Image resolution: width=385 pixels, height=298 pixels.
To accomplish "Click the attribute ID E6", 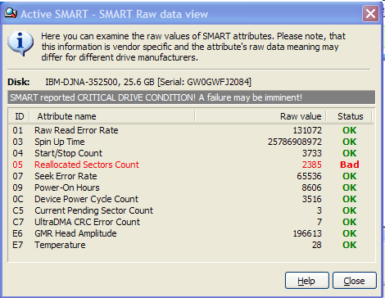I will (x=18, y=233).
